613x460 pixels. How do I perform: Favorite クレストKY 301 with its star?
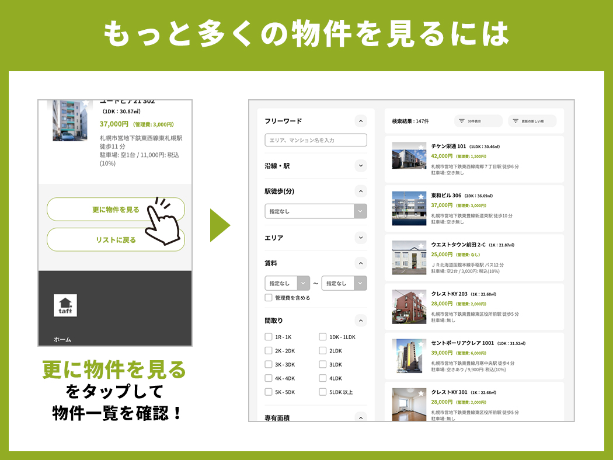coord(421,393)
